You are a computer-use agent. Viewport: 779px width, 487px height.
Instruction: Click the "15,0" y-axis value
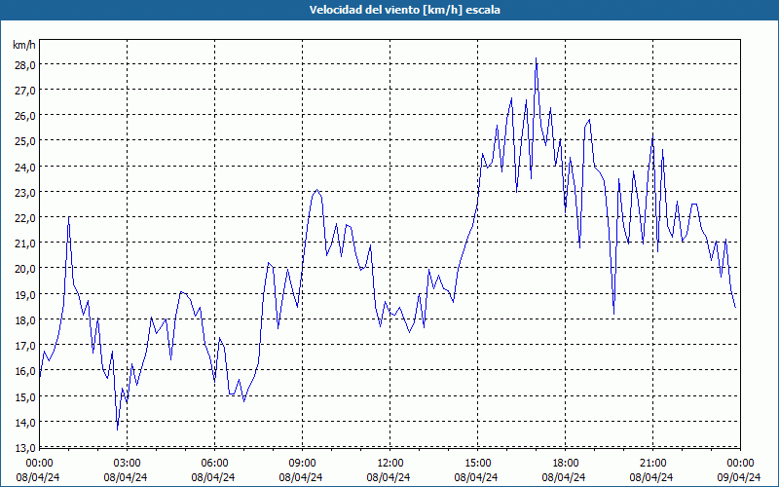click(25, 397)
